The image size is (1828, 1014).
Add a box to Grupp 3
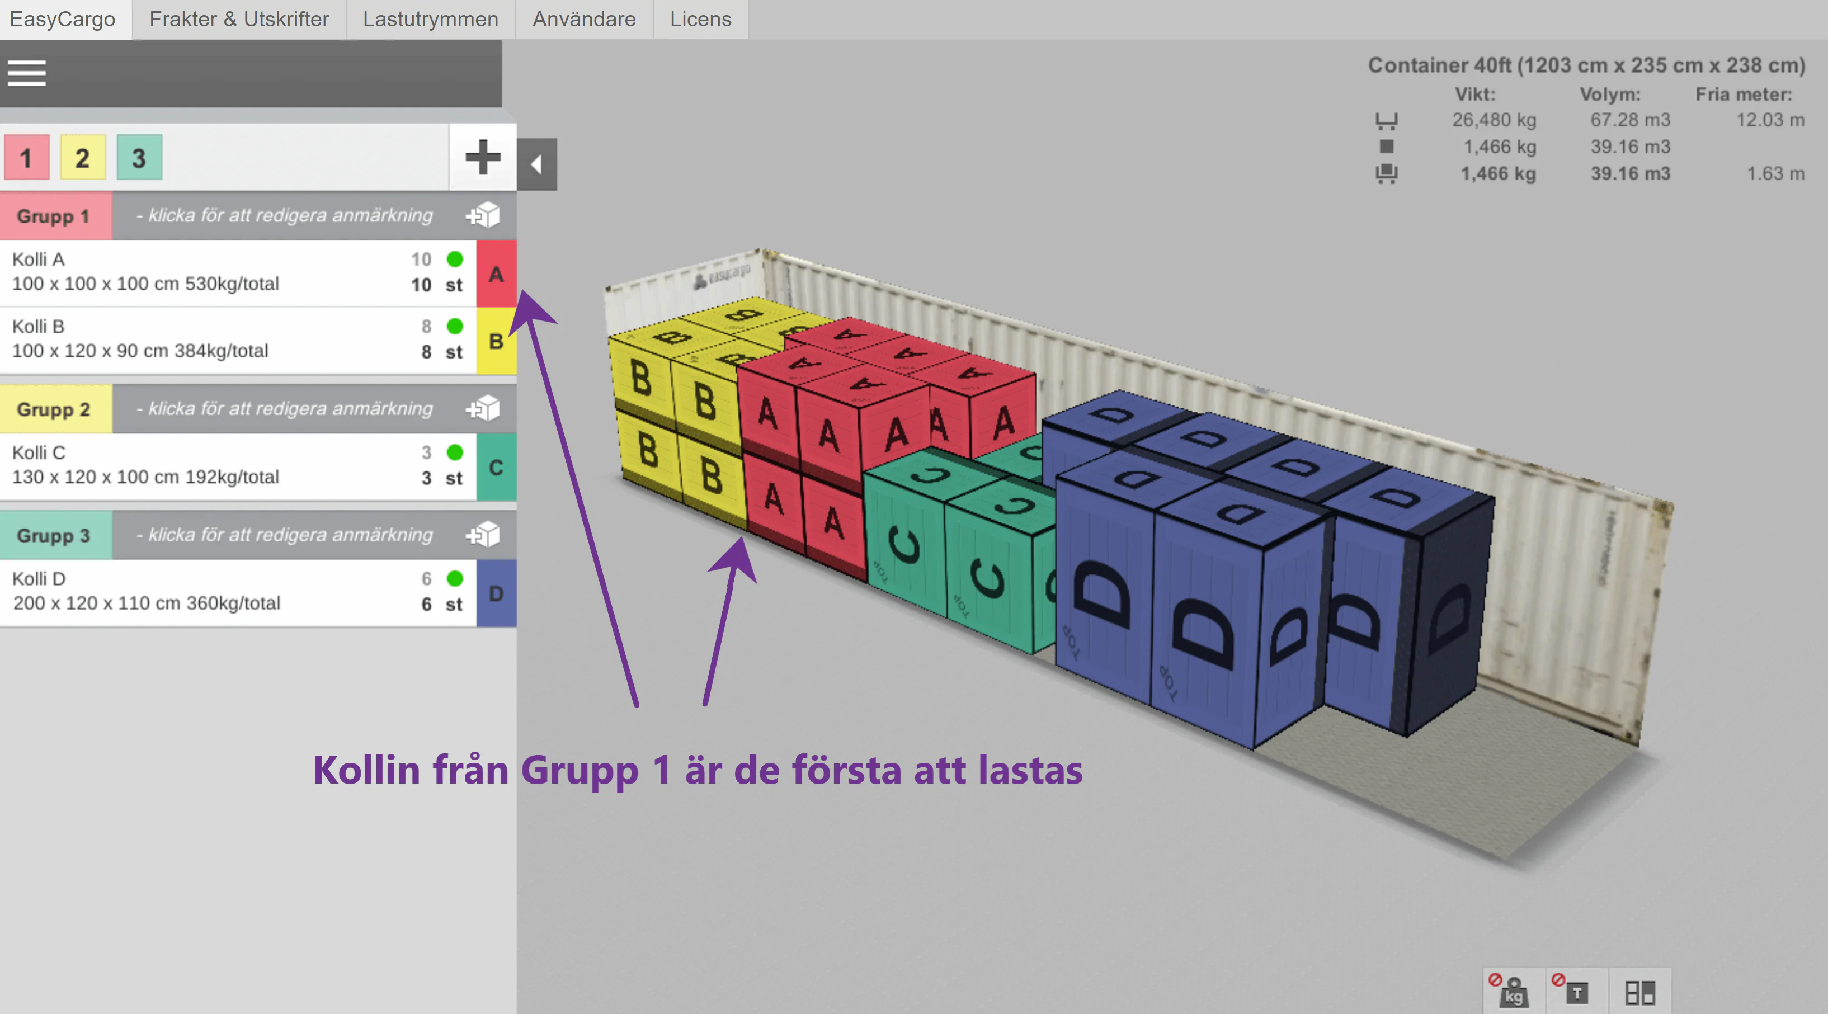pos(483,534)
